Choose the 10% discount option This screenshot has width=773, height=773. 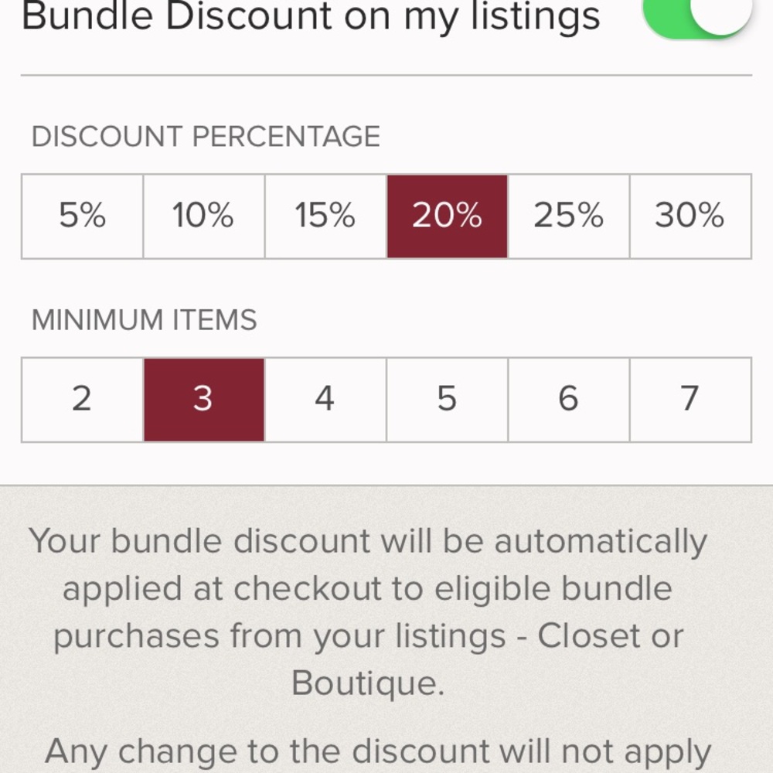pyautogui.click(x=203, y=216)
